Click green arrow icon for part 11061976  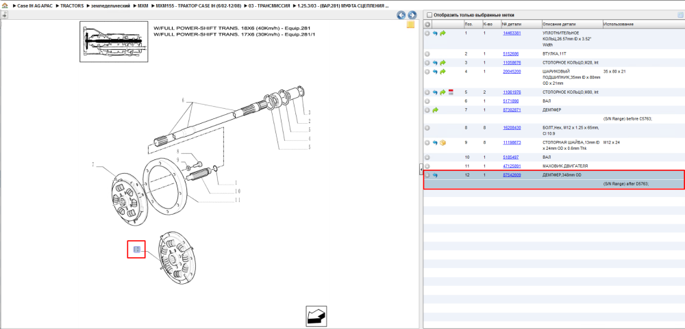click(x=443, y=92)
